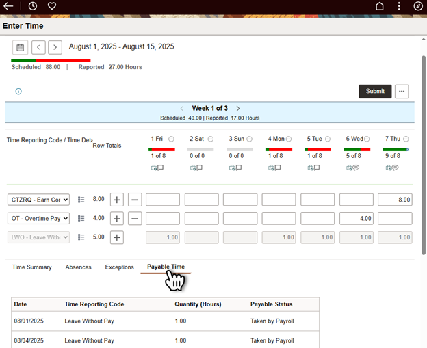Add a row after CTZRQ row

pos(117,200)
